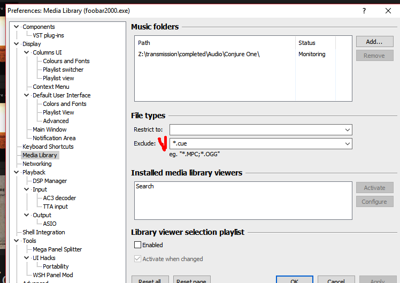400x283 pixels.
Task: Select Networking preferences page
Action: pos(37,164)
